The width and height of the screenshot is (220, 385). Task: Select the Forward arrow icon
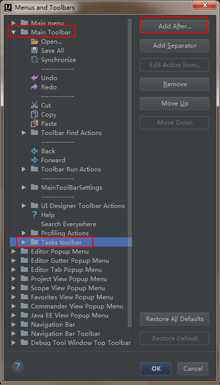tap(34, 160)
